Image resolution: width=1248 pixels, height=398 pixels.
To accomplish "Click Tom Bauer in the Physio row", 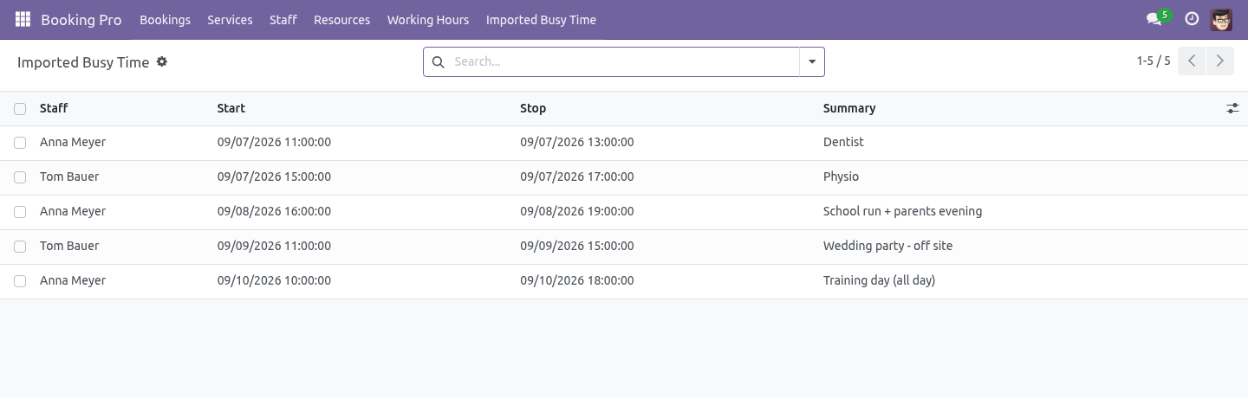I will (69, 177).
